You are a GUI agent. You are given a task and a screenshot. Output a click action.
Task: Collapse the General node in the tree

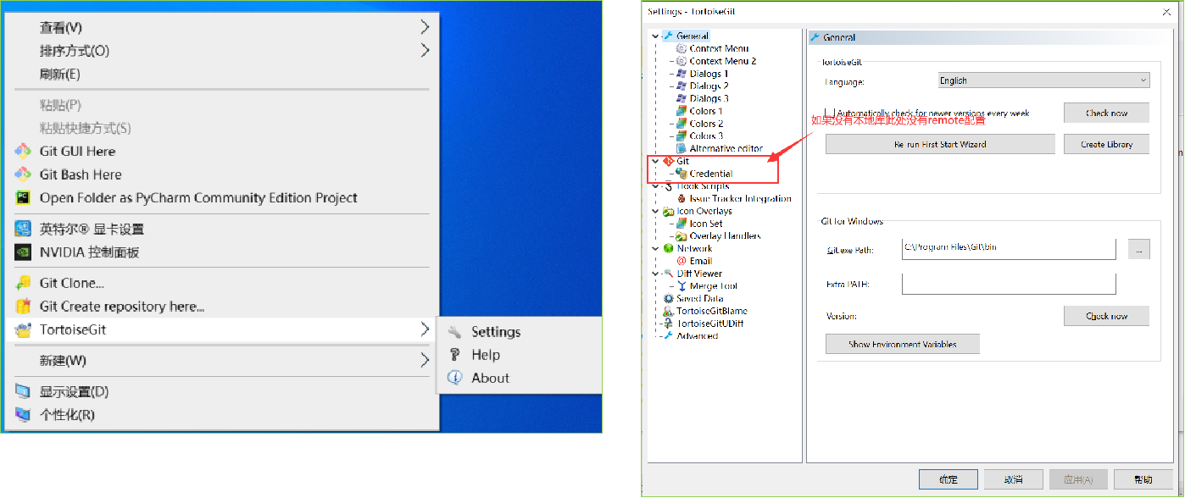click(654, 36)
